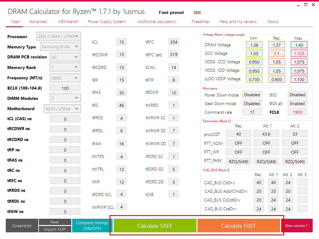Expand the Frequency (MT/s) dropdown
Viewport: 319px width, 239px height.
65,78
